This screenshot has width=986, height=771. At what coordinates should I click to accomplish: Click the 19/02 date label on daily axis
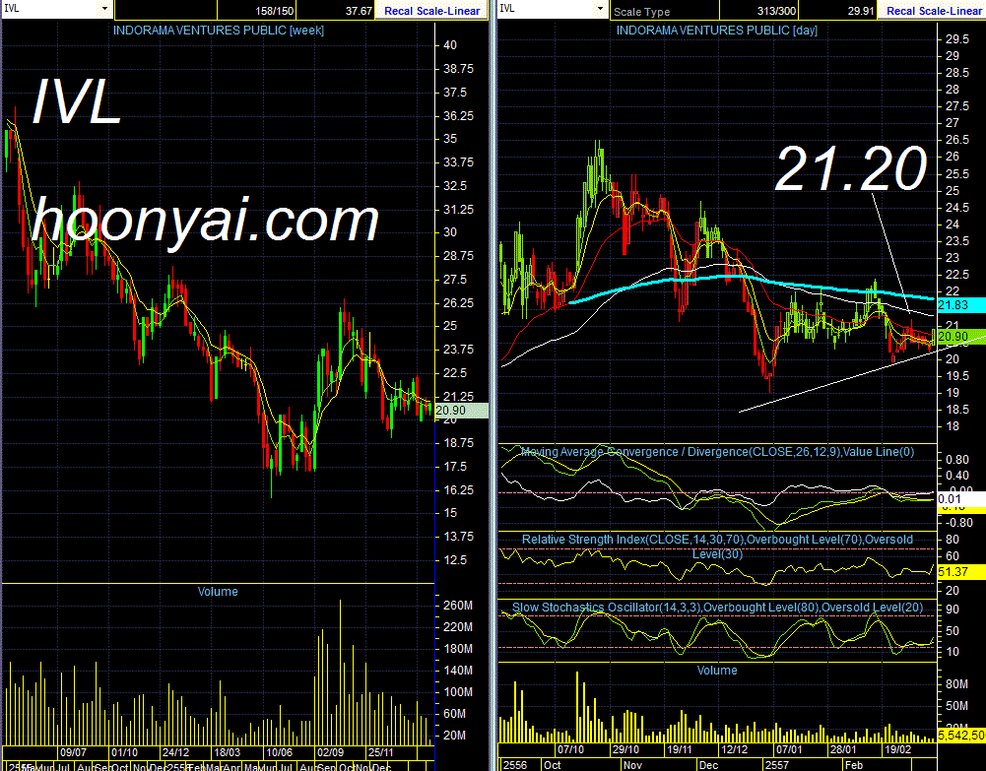[898, 749]
